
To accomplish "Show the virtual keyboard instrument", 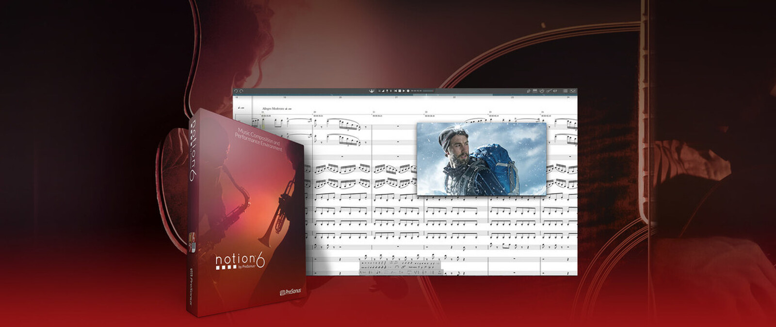I will point(535,91).
